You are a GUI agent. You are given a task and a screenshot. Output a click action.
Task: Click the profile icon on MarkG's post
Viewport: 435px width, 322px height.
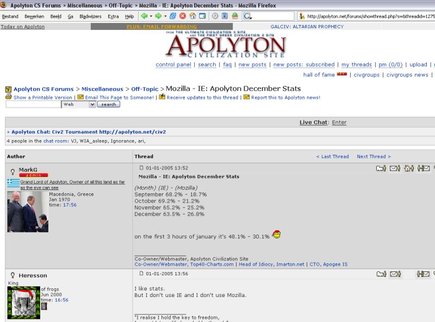pyautogui.click(x=381, y=168)
